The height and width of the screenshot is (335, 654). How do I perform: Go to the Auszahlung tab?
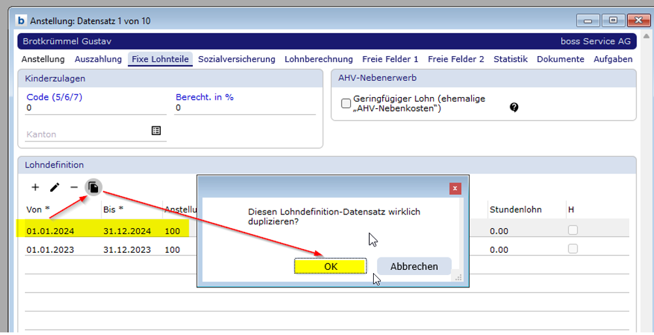pyautogui.click(x=98, y=59)
